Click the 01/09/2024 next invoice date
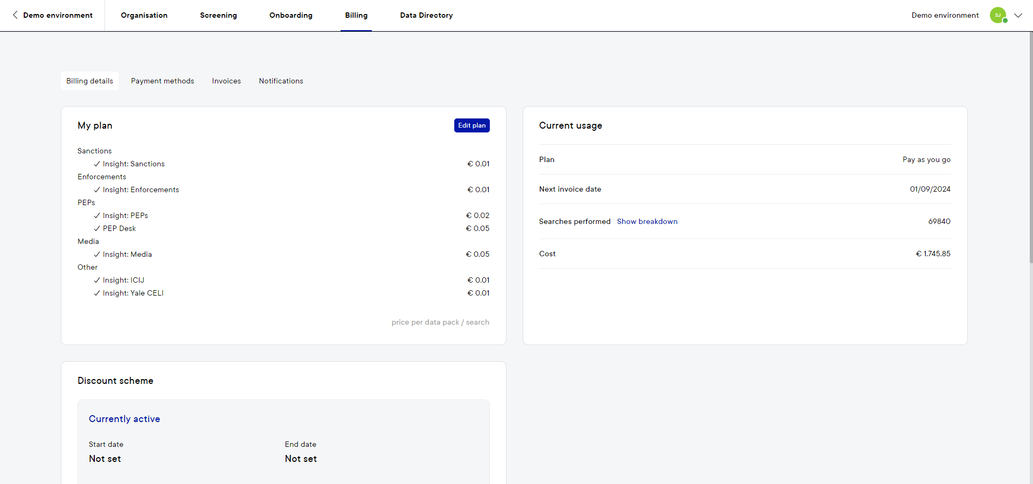This screenshot has height=484, width=1033. tap(930, 189)
